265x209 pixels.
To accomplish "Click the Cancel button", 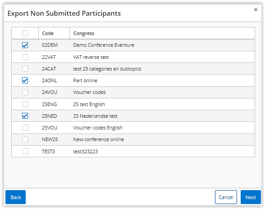I will pos(226,197).
